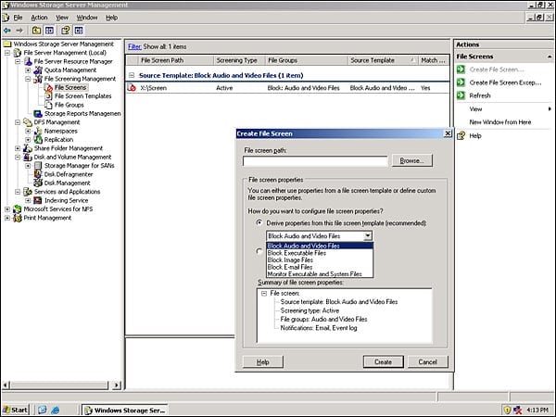Select Share Folder Management icon in tree
This screenshot has height=417, width=556.
tap(28, 148)
